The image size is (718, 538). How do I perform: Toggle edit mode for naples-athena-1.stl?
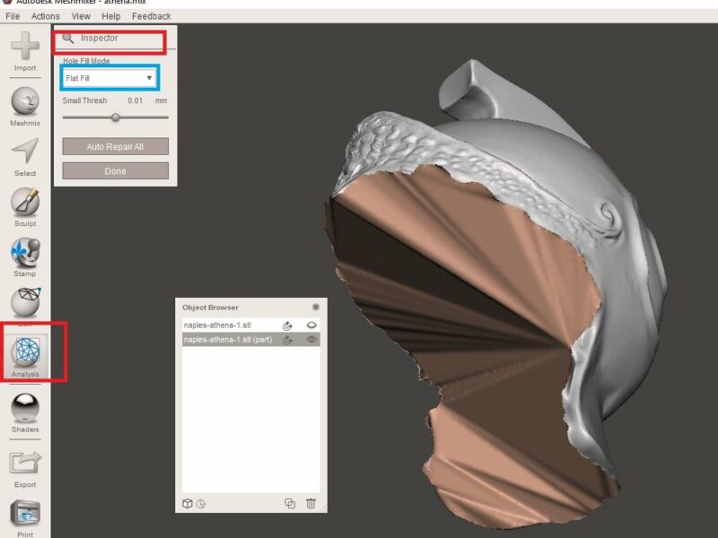[x=287, y=324]
